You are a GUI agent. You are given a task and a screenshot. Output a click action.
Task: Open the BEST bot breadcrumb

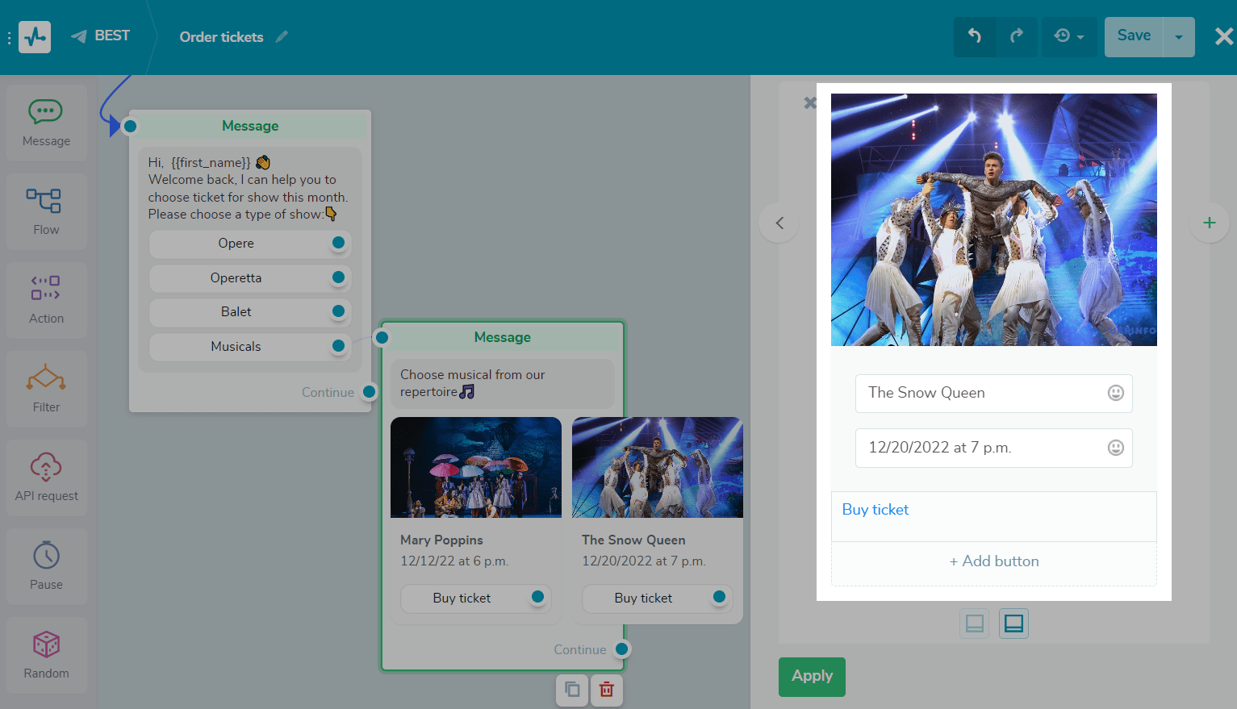[x=102, y=36]
